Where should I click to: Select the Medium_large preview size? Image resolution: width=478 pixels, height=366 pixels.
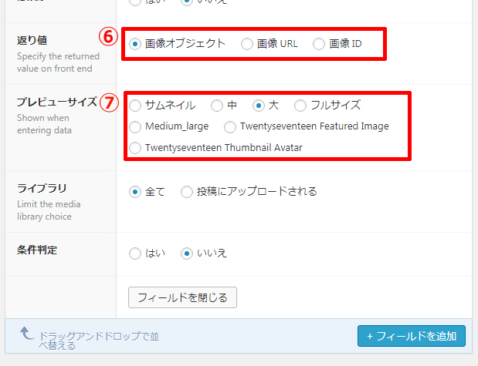point(136,126)
